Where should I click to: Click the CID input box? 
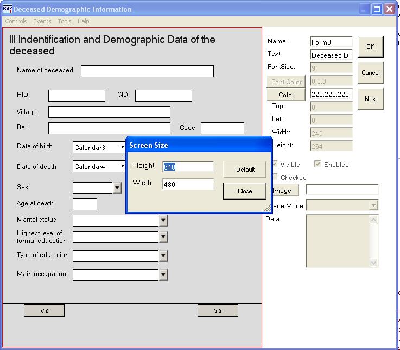tap(163, 96)
